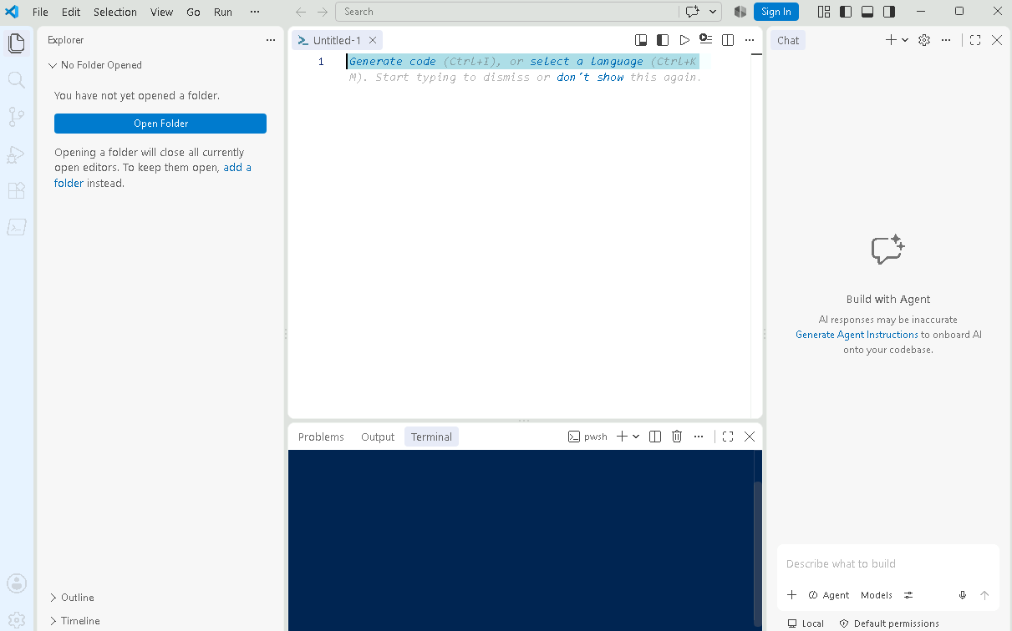Maximize the Chat side bar
The width and height of the screenshot is (1012, 631).
pyautogui.click(x=975, y=40)
